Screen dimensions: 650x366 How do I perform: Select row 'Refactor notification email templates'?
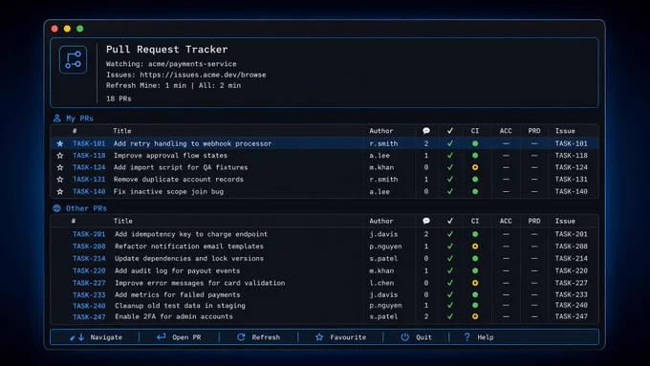pos(325,247)
